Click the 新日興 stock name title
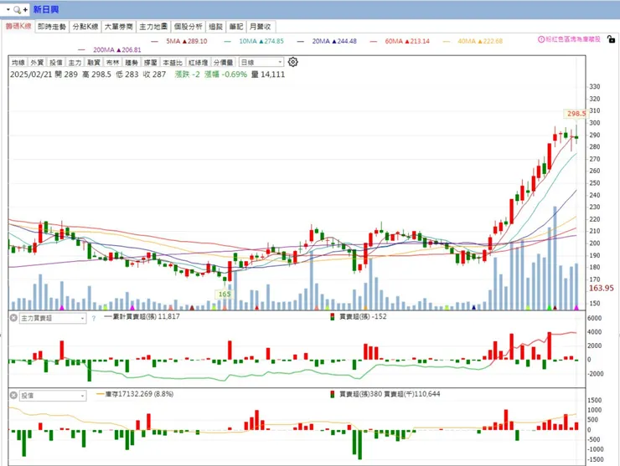This screenshot has height=466, width=620. [x=46, y=9]
